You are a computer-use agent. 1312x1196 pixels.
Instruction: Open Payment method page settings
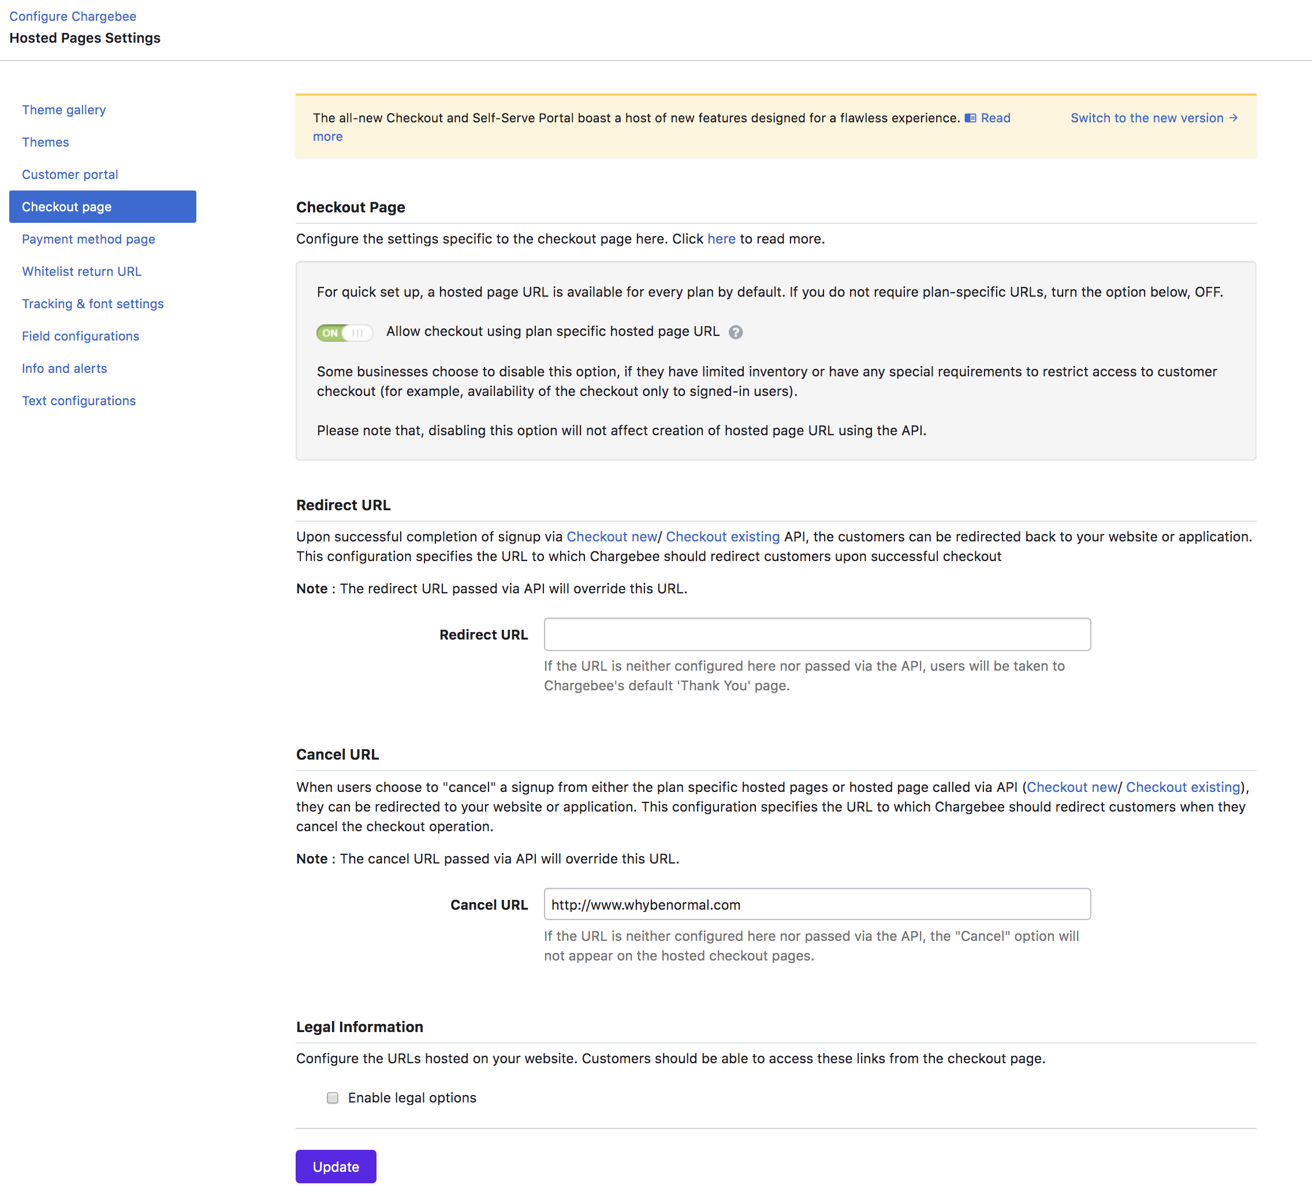(x=88, y=240)
